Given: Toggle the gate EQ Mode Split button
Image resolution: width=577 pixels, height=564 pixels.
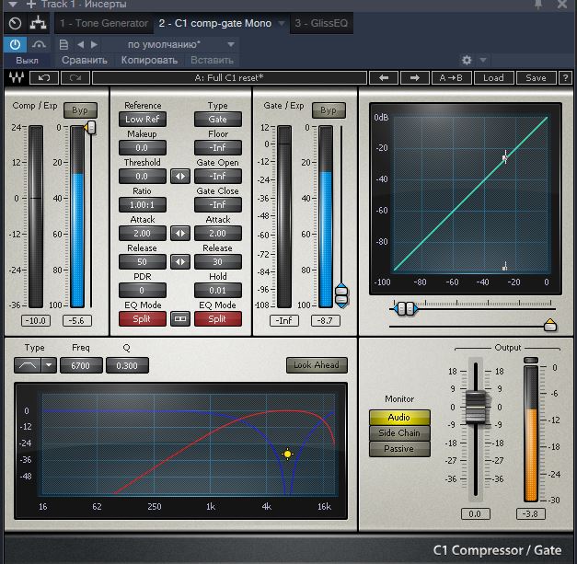Looking at the screenshot, I should [217, 319].
